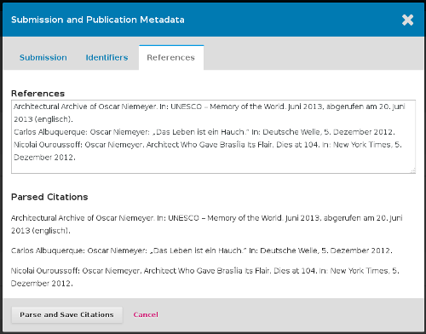The height and width of the screenshot is (334, 426).
Task: Click the Parse and Save Citations button
Action: 66,314
